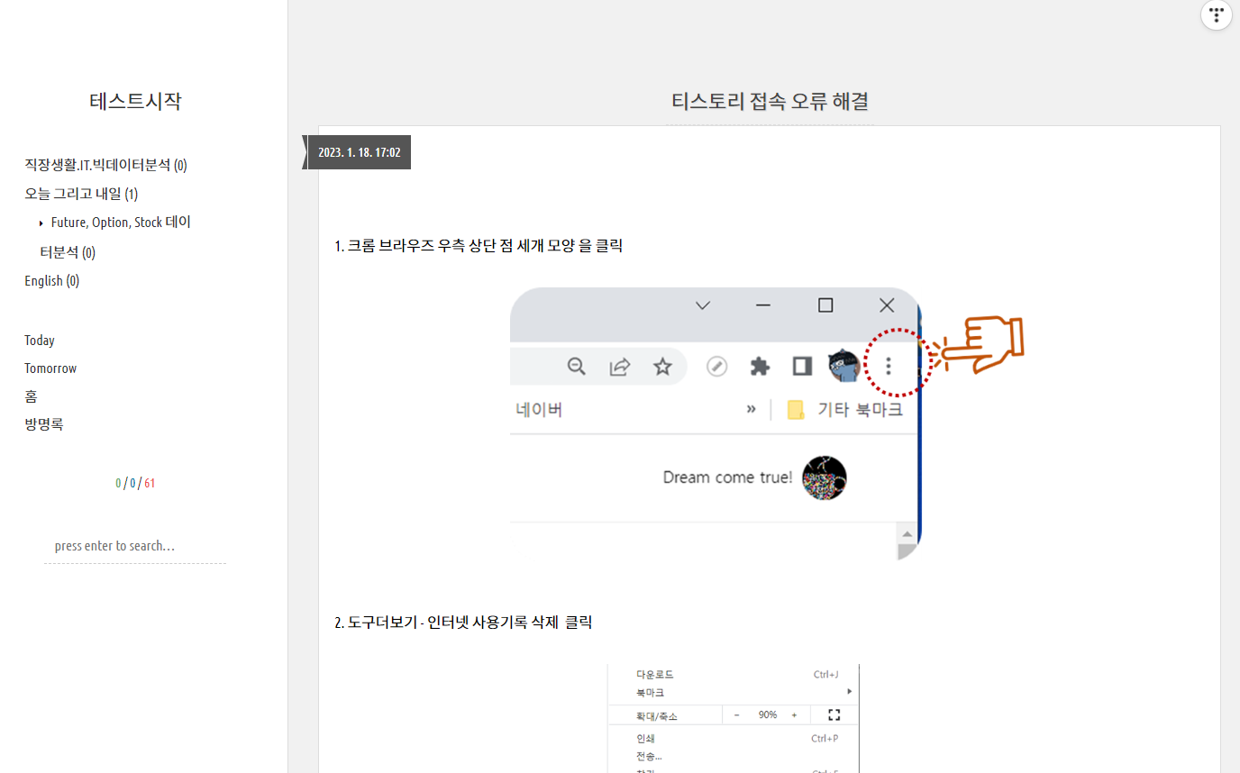Open the Chrome toolbar screenshot image
1240x773 pixels.
[769, 423]
